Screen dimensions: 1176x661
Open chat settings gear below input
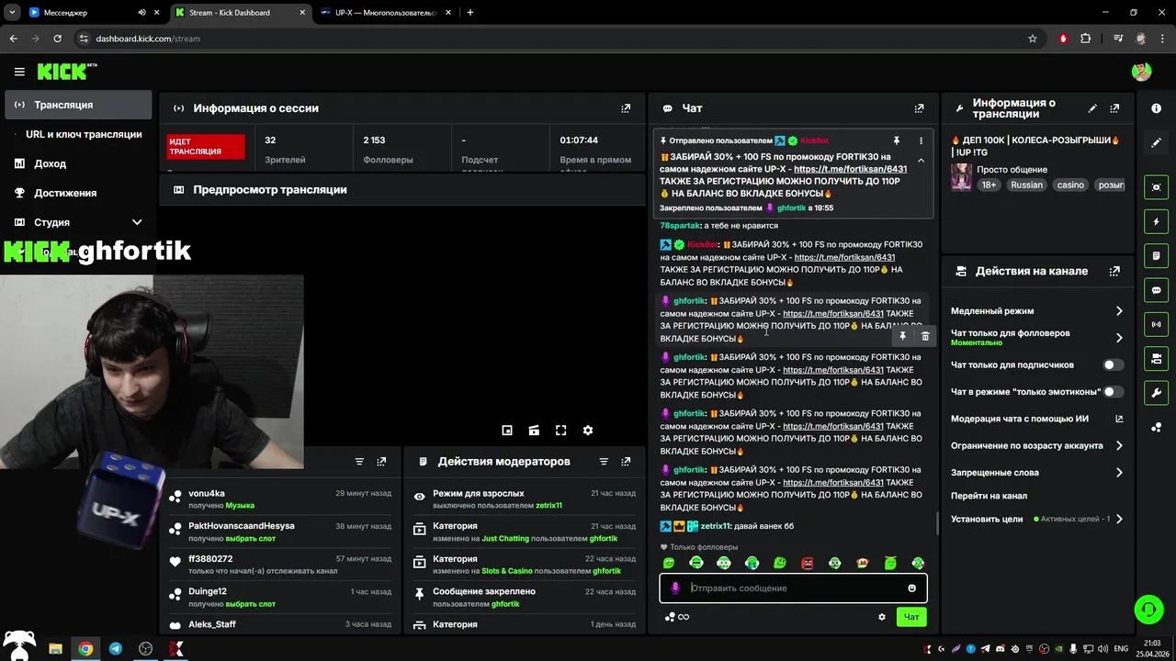click(x=882, y=617)
